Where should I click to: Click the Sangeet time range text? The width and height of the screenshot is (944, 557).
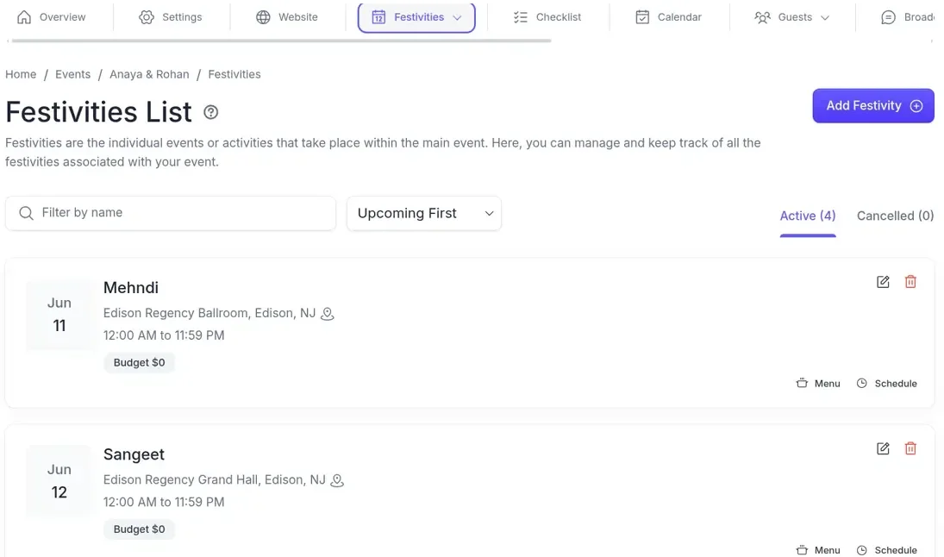(x=164, y=502)
